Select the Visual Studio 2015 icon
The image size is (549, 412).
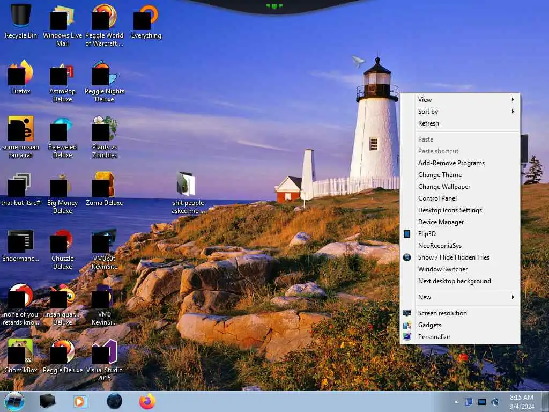coord(104,360)
